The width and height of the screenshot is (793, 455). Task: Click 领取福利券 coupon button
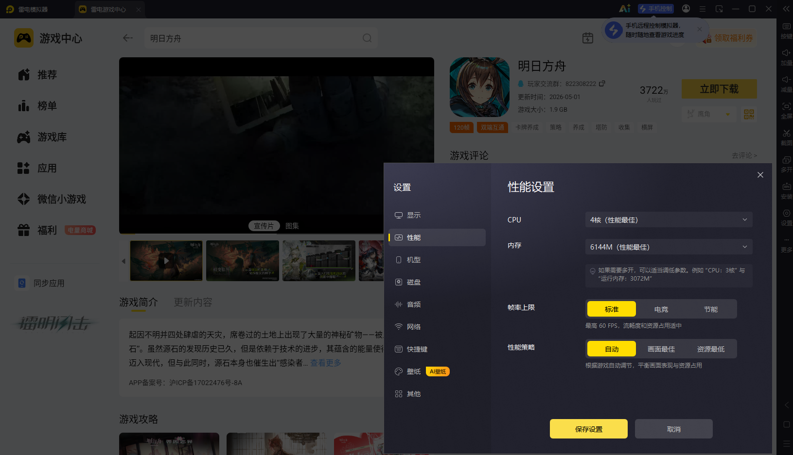click(728, 38)
